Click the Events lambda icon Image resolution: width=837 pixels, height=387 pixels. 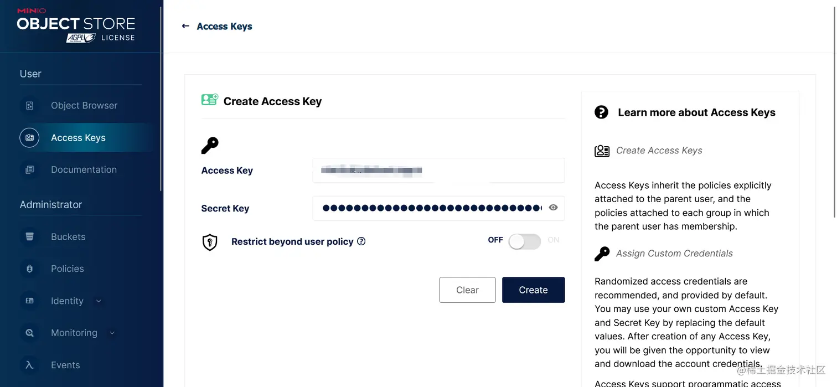[x=29, y=365]
